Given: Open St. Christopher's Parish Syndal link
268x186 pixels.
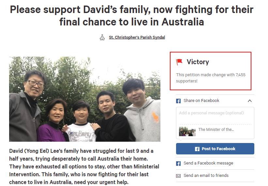Looking at the screenshot, I should (x=137, y=37).
